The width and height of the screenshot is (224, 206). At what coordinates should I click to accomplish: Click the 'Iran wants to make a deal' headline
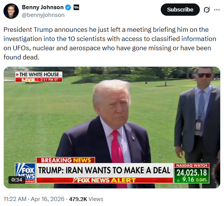[104, 170]
